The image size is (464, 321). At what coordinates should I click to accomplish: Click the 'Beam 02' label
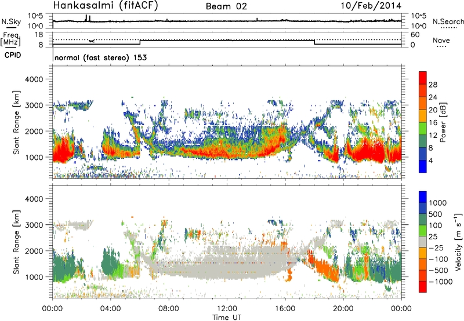pyautogui.click(x=226, y=6)
